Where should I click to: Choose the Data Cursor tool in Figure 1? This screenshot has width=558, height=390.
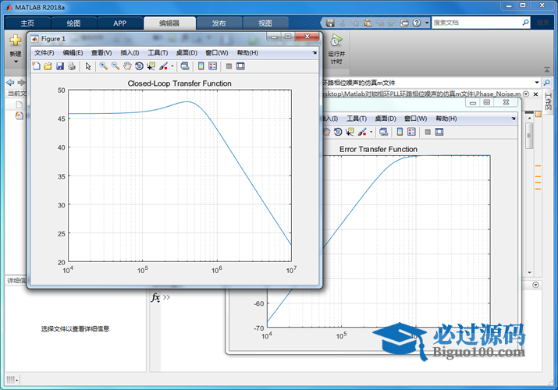151,66
